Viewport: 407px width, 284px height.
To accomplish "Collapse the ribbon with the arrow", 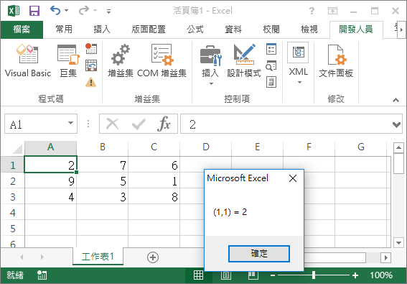I will point(396,100).
